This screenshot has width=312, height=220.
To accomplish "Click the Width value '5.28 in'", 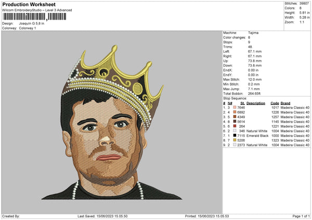I will coord(304,18).
